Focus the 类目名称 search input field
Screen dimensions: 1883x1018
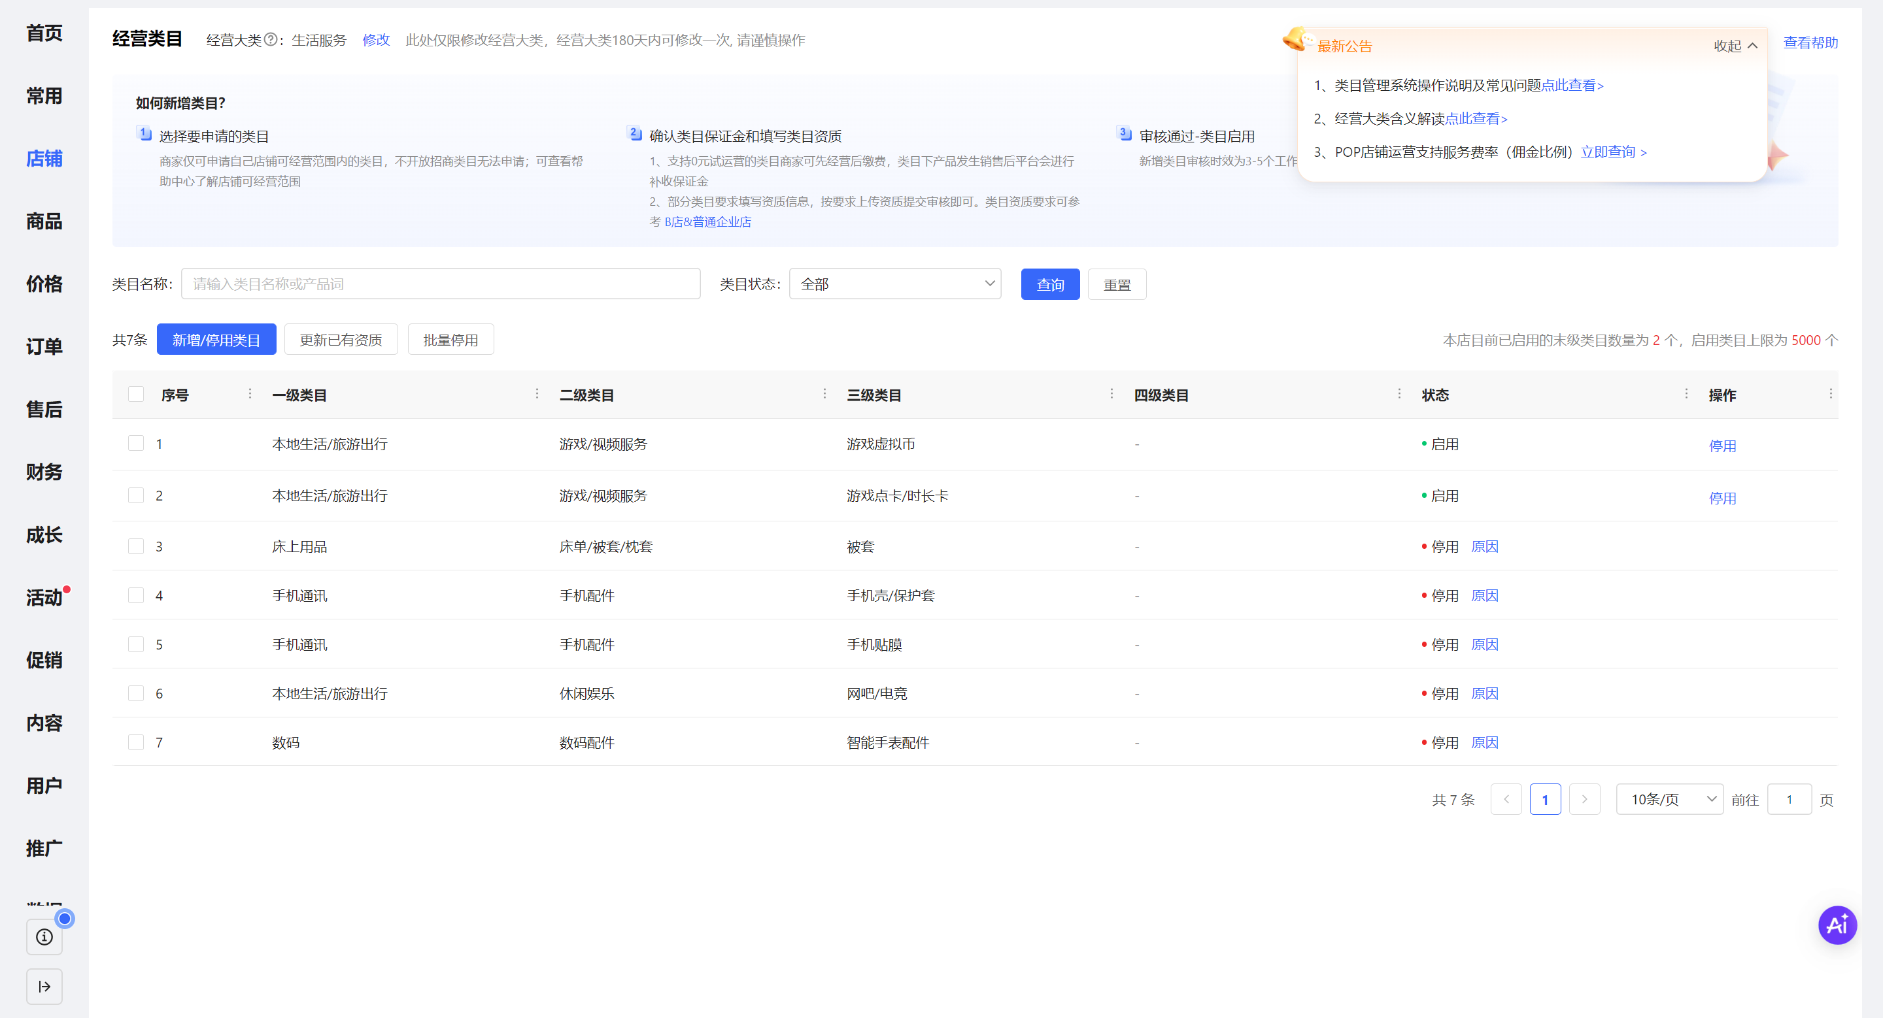tap(441, 284)
